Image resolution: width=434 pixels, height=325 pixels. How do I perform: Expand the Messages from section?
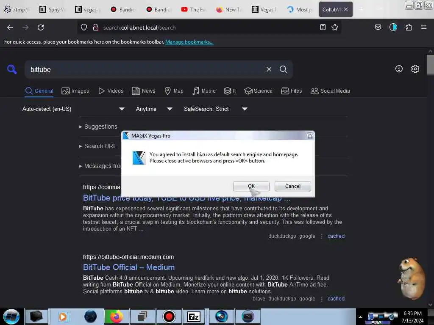click(x=100, y=166)
